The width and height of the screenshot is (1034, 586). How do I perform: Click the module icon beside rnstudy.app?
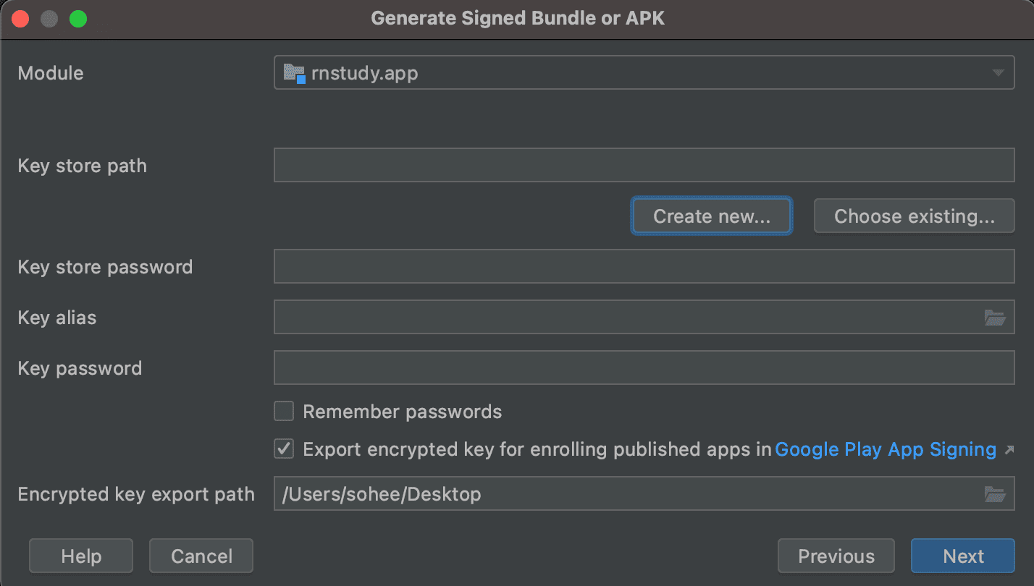click(293, 73)
